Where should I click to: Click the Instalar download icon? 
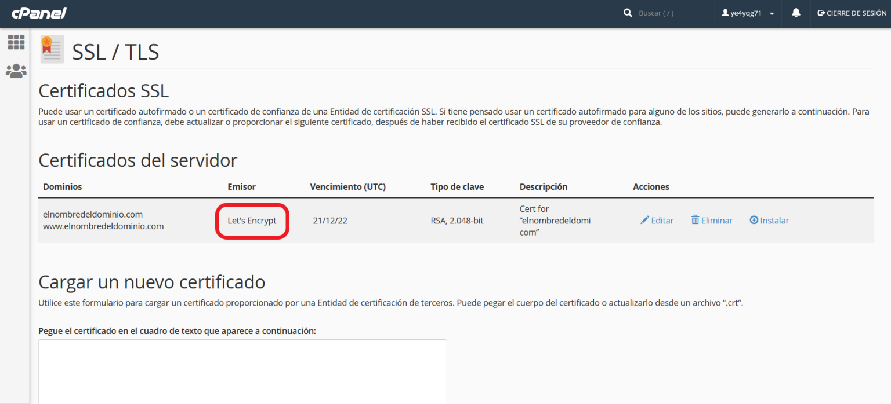[754, 221]
